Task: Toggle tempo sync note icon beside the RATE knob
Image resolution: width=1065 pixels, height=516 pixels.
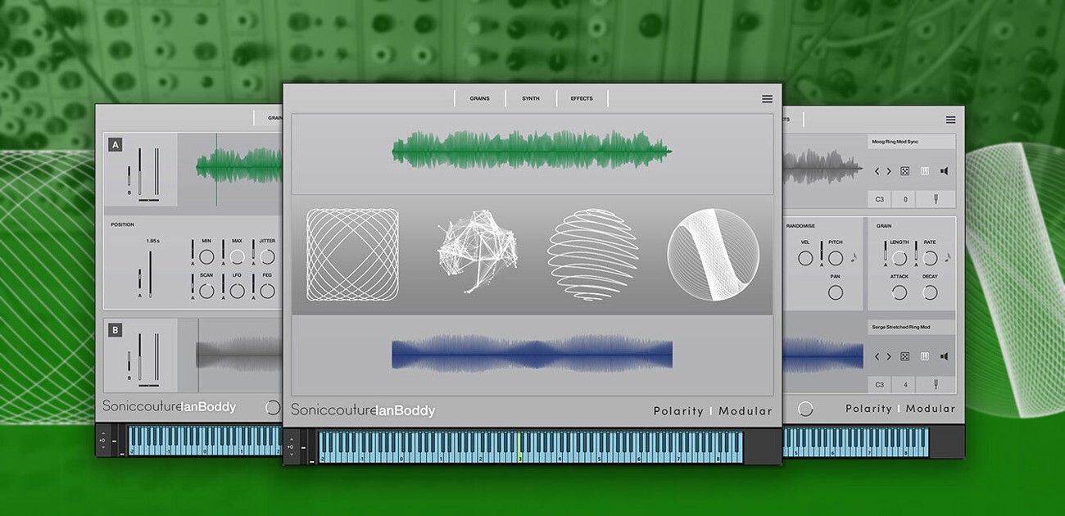Action: 948,256
